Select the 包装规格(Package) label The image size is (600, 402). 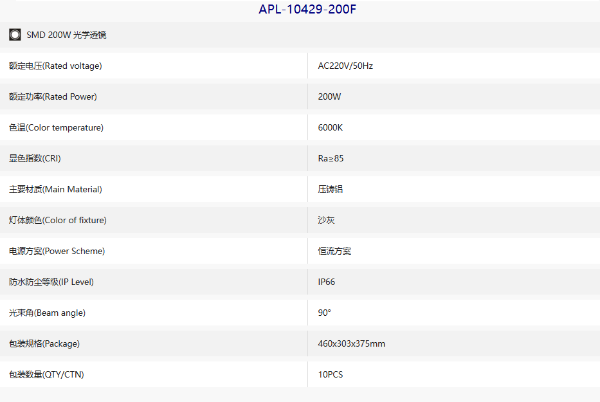coord(44,343)
